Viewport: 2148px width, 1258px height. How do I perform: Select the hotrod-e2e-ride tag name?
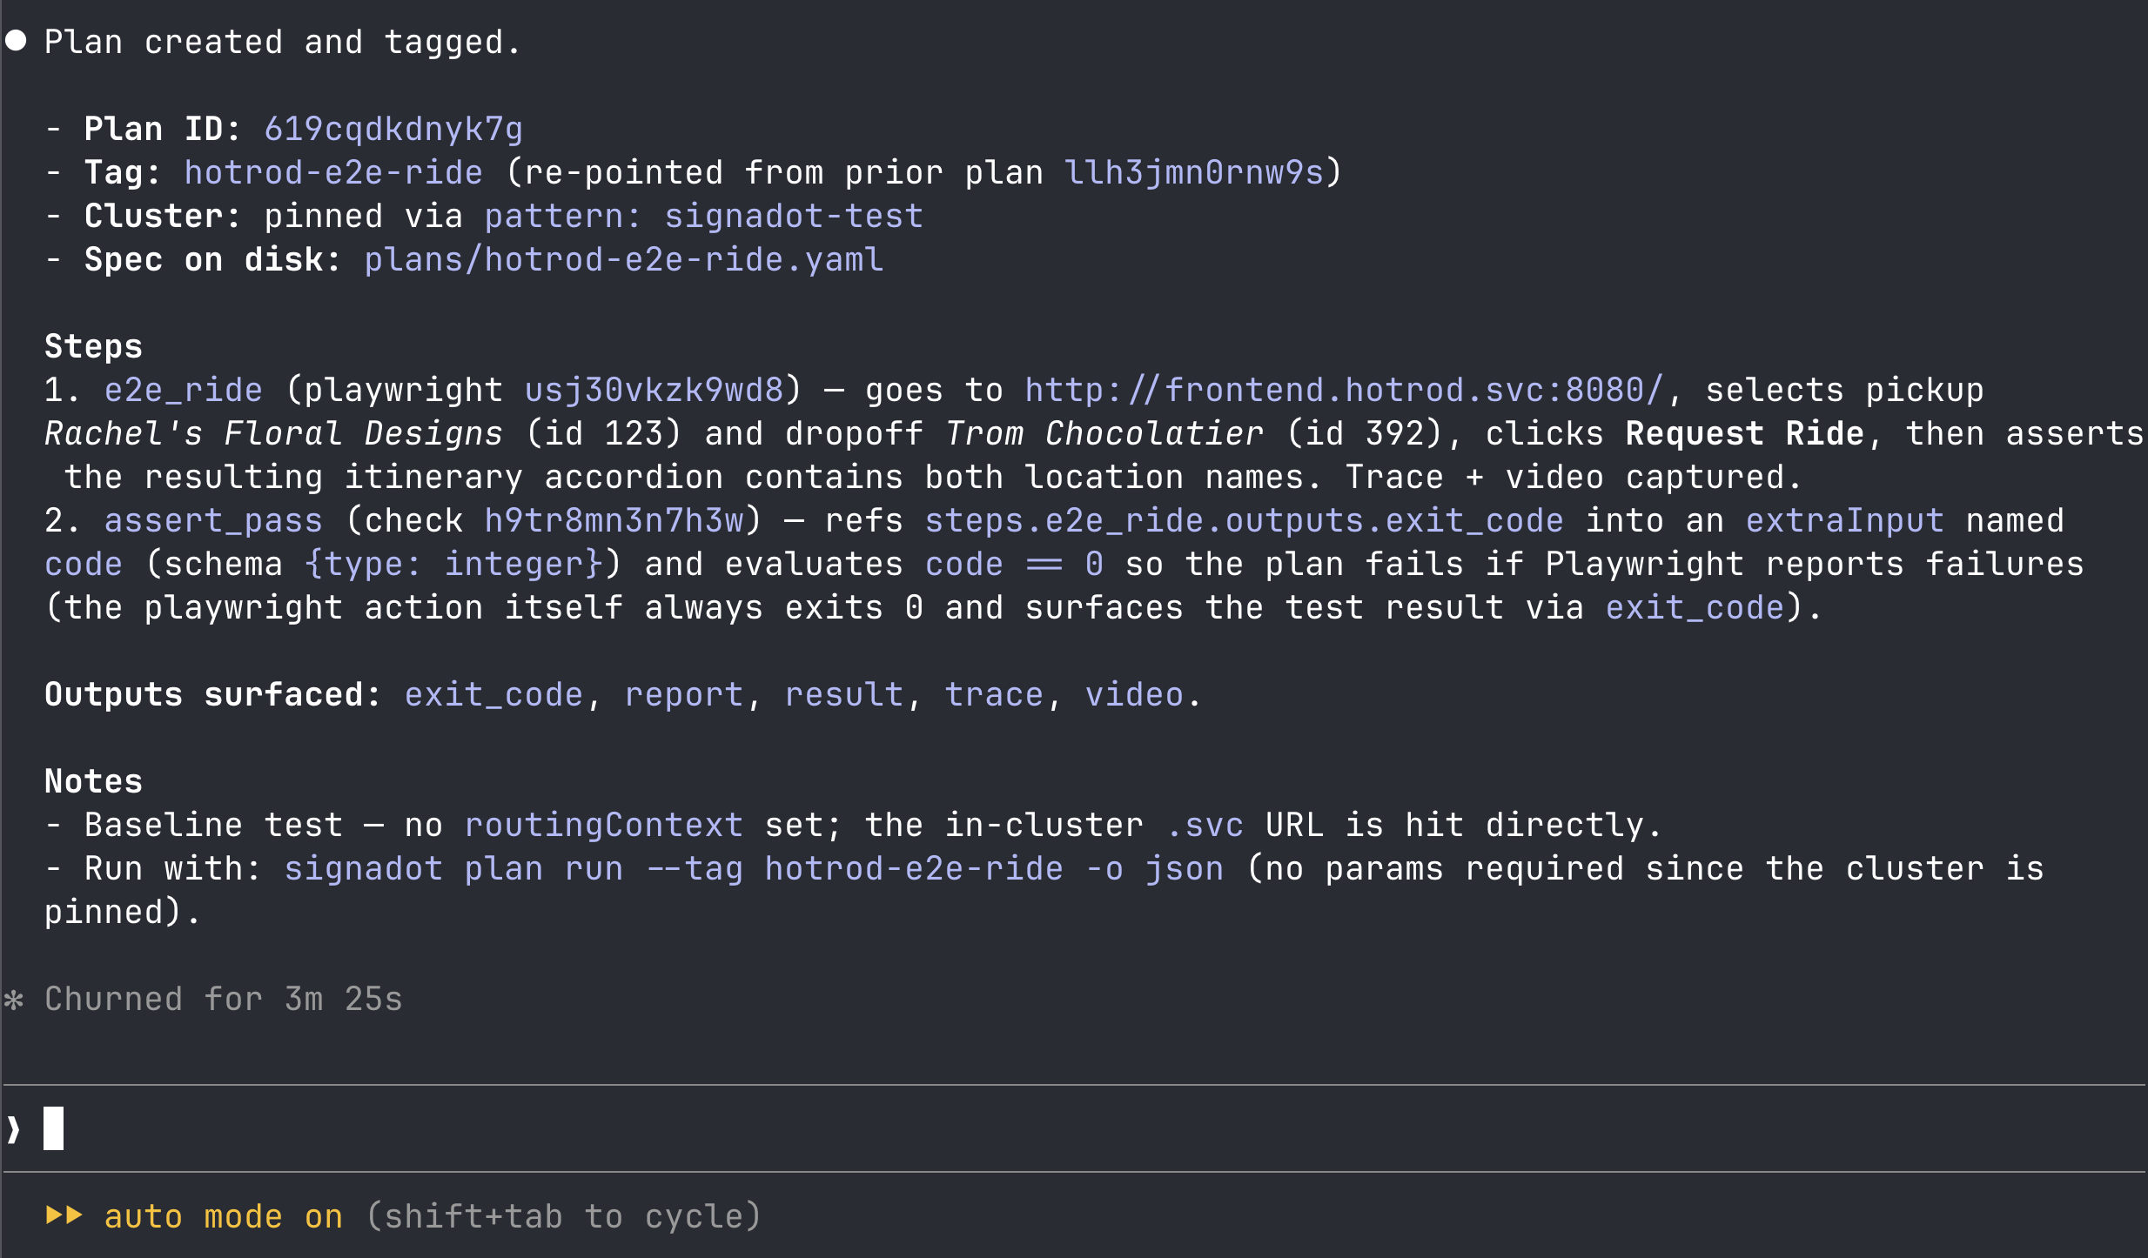point(333,172)
